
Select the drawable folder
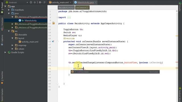tap(22, 35)
